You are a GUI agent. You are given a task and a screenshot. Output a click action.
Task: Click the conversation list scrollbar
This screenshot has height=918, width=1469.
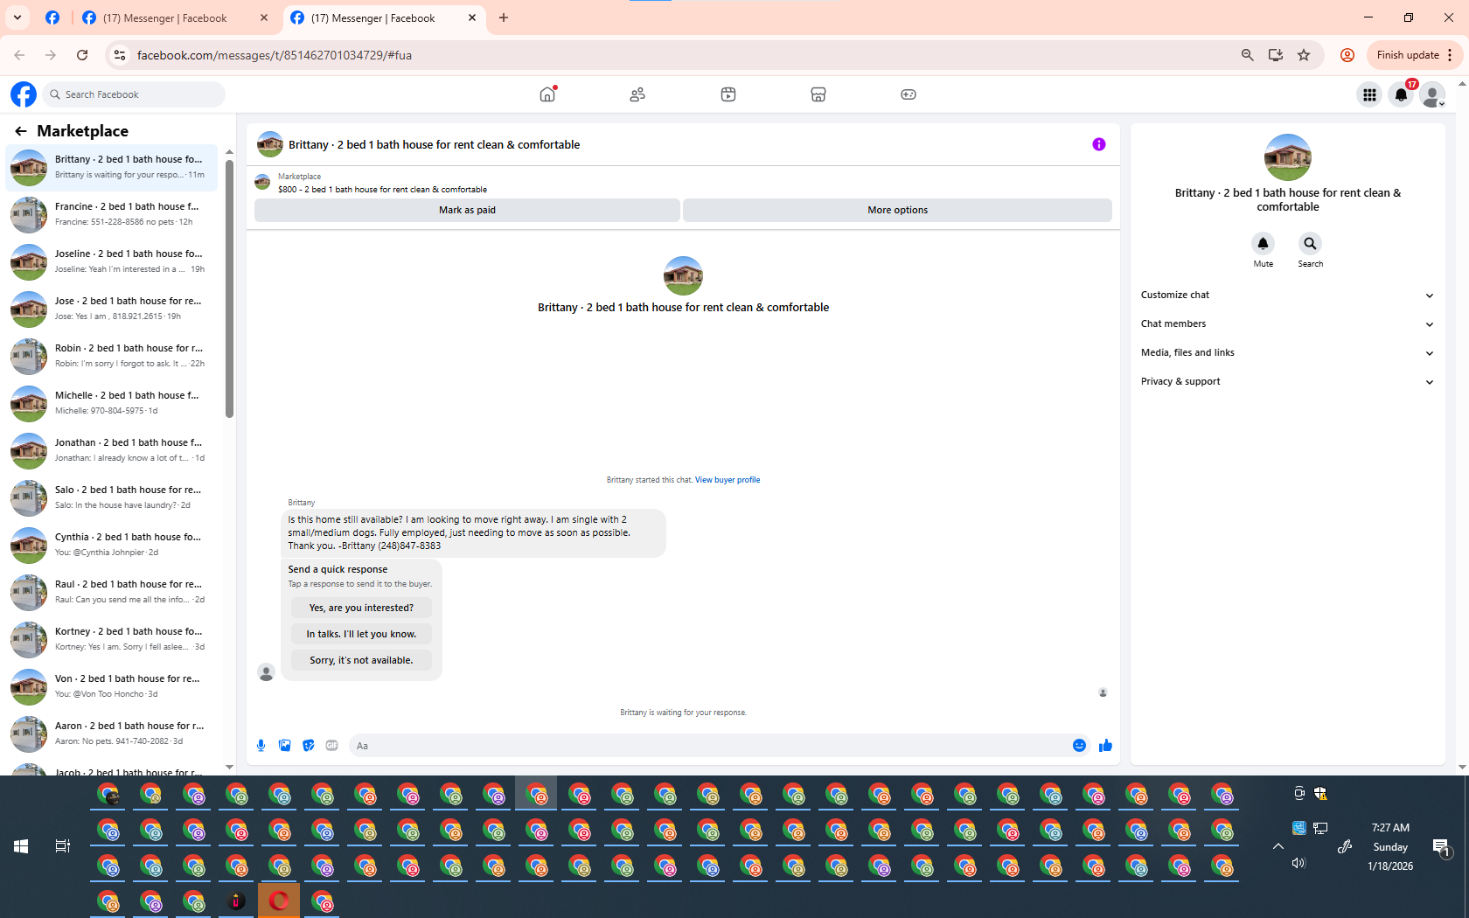click(229, 289)
